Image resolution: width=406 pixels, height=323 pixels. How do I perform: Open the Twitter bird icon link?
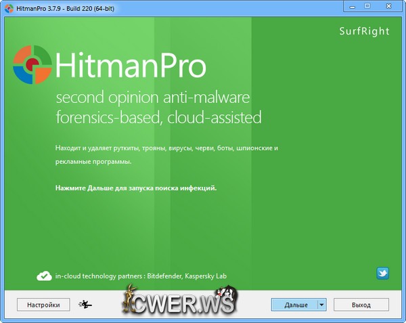[382, 274]
